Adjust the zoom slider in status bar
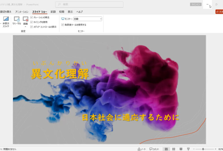Image resolution: width=223 pixels, height=151 pixels. tap(203, 149)
